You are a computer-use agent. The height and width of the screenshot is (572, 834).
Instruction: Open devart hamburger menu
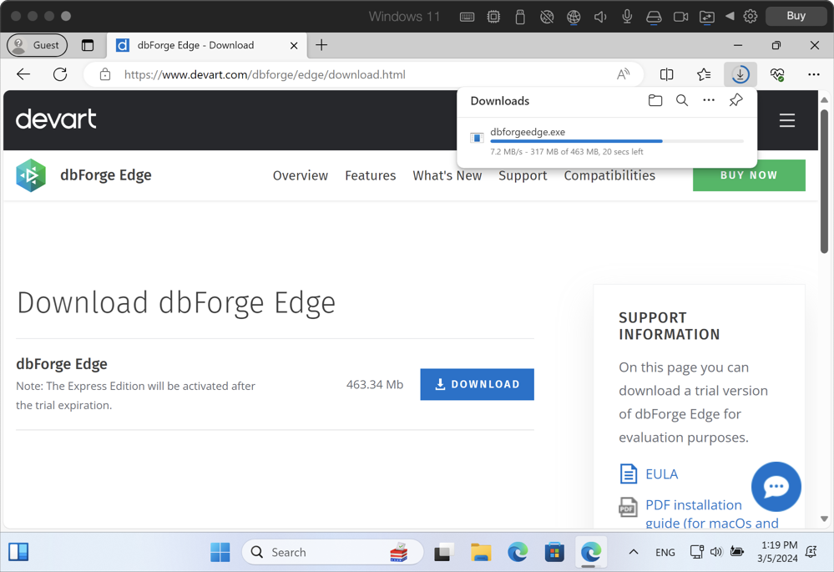pyautogui.click(x=787, y=120)
